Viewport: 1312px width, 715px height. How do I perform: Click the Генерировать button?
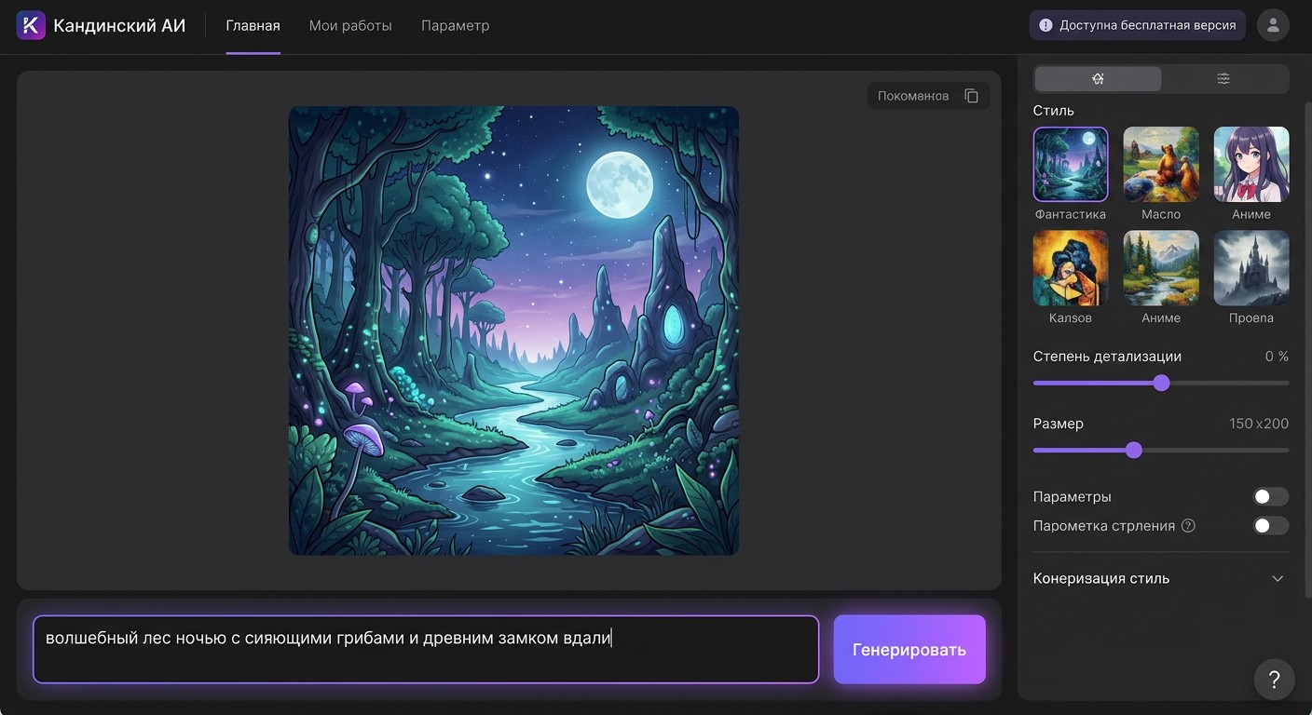(x=909, y=650)
